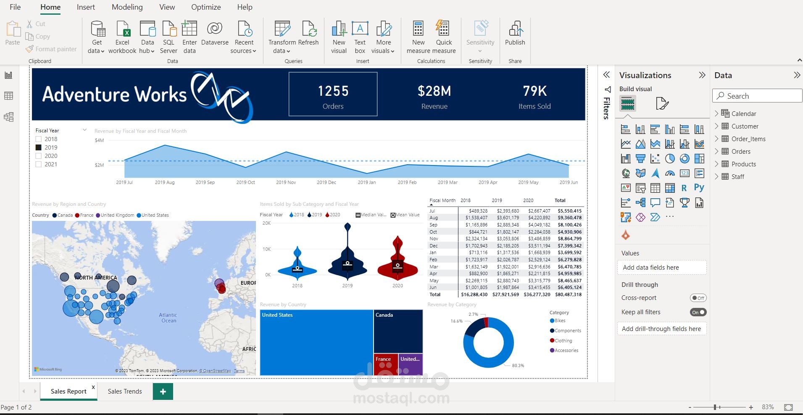803x415 pixels.
Task: Open the Format visual pane icon
Action: pyautogui.click(x=662, y=103)
